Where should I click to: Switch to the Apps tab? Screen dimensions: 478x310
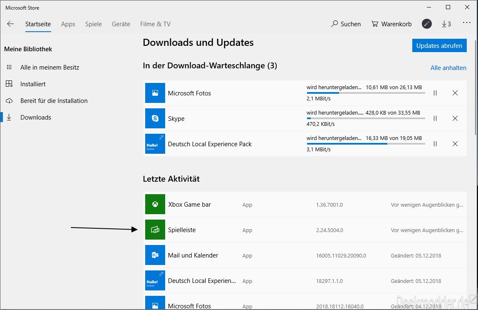(68, 24)
